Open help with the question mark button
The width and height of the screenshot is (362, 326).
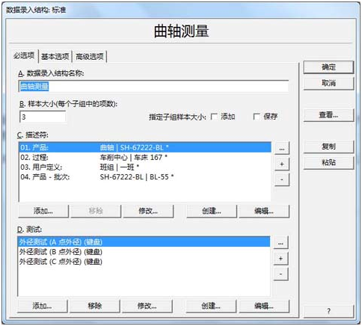coord(328,311)
